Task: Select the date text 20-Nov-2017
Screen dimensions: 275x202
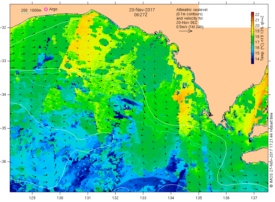Action: point(142,10)
